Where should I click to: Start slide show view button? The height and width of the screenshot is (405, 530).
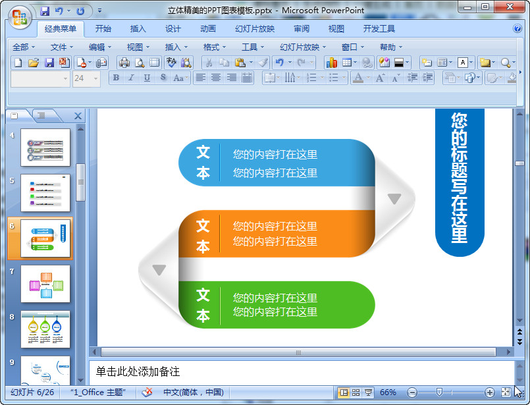(368, 392)
